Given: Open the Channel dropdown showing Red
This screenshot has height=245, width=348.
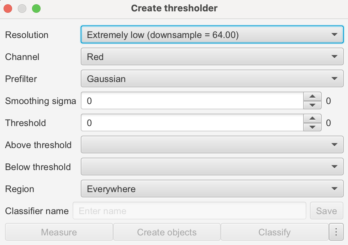Looking at the screenshot, I should pyautogui.click(x=212, y=57).
